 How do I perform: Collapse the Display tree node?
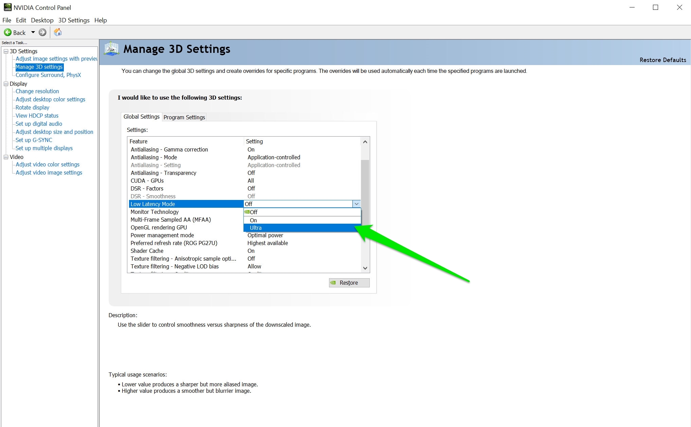click(6, 84)
